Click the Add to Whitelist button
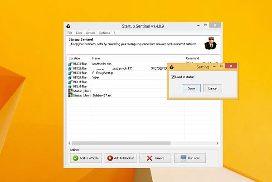The height and width of the screenshot is (182, 272). tap(86, 158)
